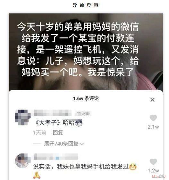Viewport: 169px width, 180px height.
Task: Click the 1.6w 条评论 header
Action: [x=86, y=98]
